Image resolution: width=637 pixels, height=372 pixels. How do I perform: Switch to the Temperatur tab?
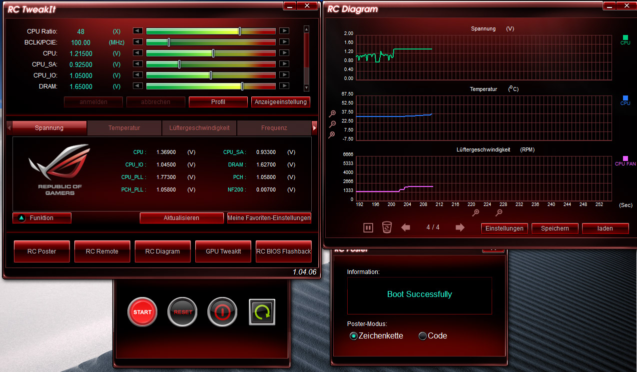click(124, 128)
